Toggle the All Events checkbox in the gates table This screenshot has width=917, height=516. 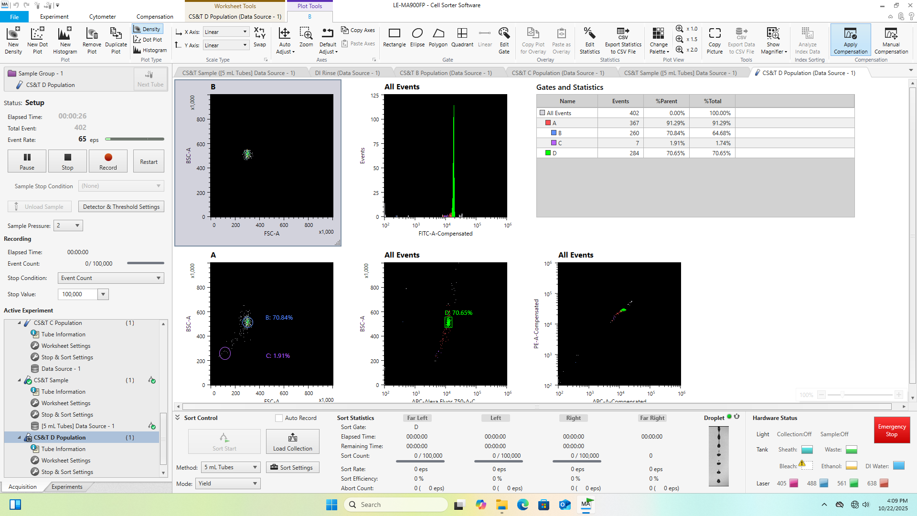pyautogui.click(x=542, y=113)
